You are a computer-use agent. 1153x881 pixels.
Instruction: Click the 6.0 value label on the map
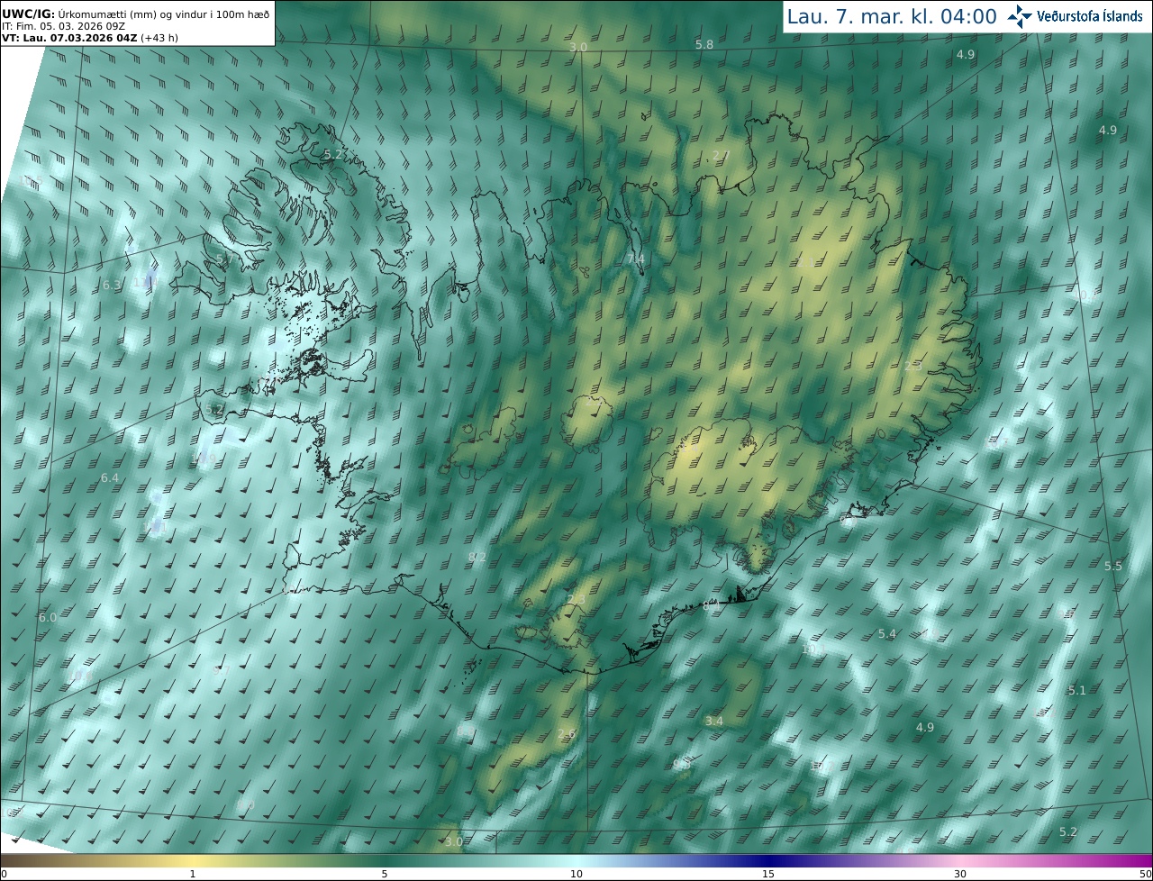pyautogui.click(x=48, y=617)
